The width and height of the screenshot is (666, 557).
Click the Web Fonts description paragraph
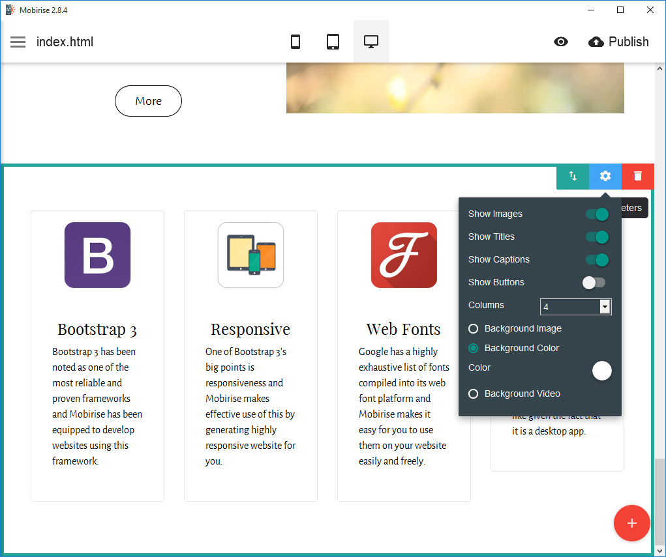tap(404, 407)
